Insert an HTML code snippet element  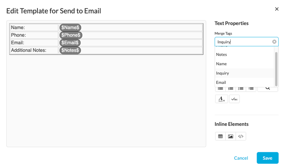pyautogui.click(x=240, y=136)
